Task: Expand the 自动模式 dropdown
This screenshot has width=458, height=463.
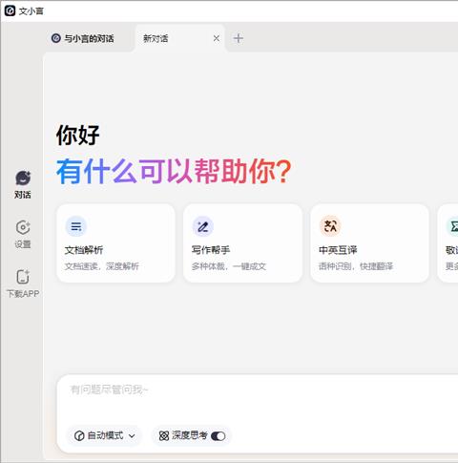Action: click(x=105, y=435)
